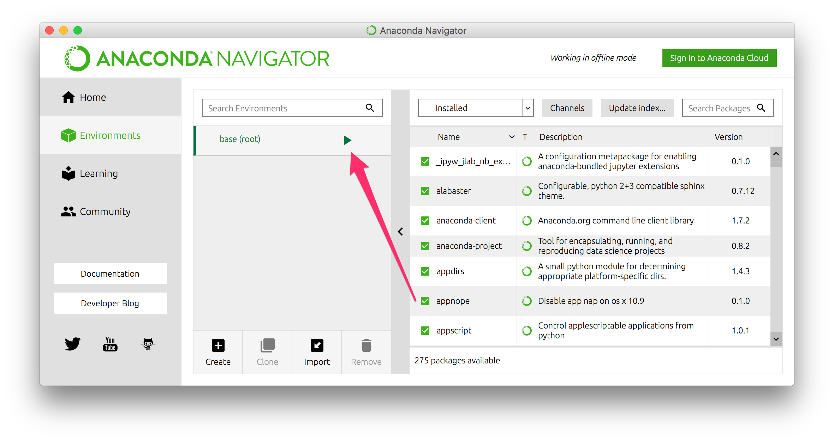Click the GitHub octocat icon
834x442 pixels.
[x=148, y=344]
